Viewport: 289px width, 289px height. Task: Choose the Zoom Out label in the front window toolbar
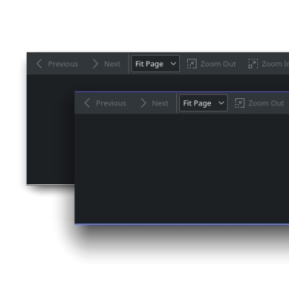266,103
